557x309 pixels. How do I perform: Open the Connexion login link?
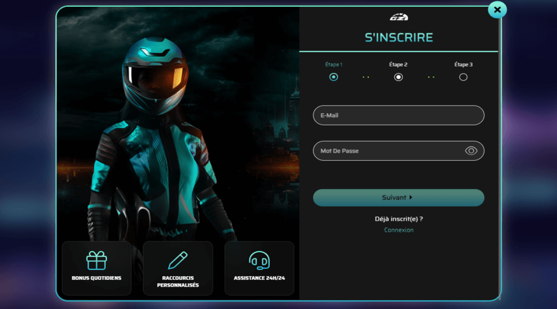coord(399,230)
